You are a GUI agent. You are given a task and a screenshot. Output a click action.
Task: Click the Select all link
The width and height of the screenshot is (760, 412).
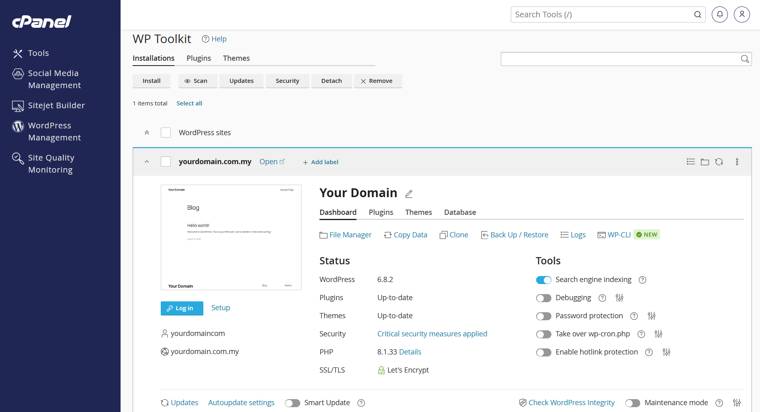point(189,103)
